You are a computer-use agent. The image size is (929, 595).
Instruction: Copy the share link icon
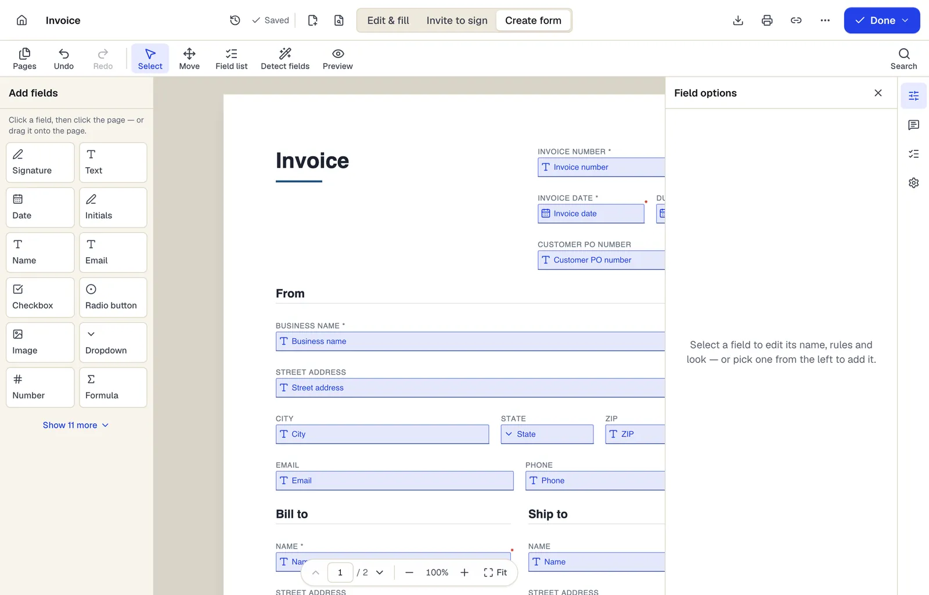(x=796, y=20)
